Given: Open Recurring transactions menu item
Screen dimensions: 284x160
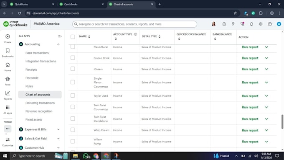Looking at the screenshot, I should tap(40, 103).
